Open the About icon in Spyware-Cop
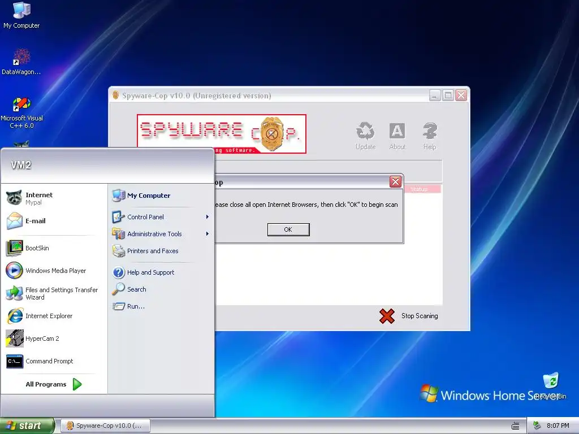 [x=397, y=136]
